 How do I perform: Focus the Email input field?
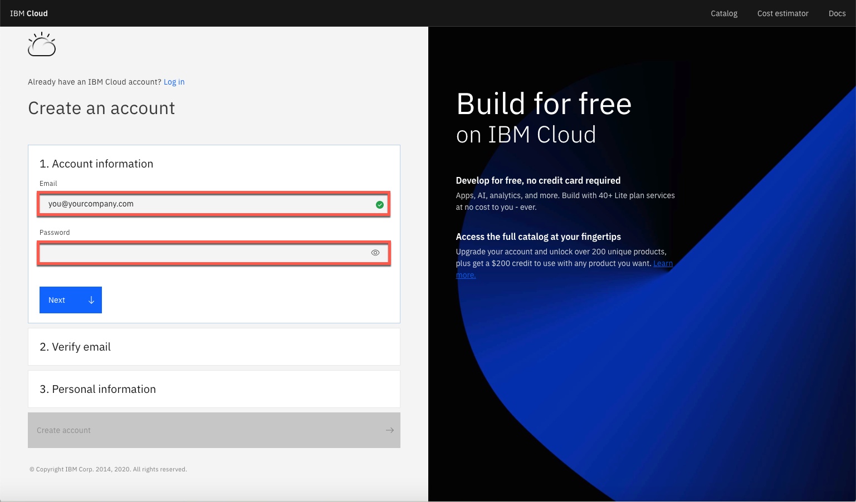click(x=206, y=204)
